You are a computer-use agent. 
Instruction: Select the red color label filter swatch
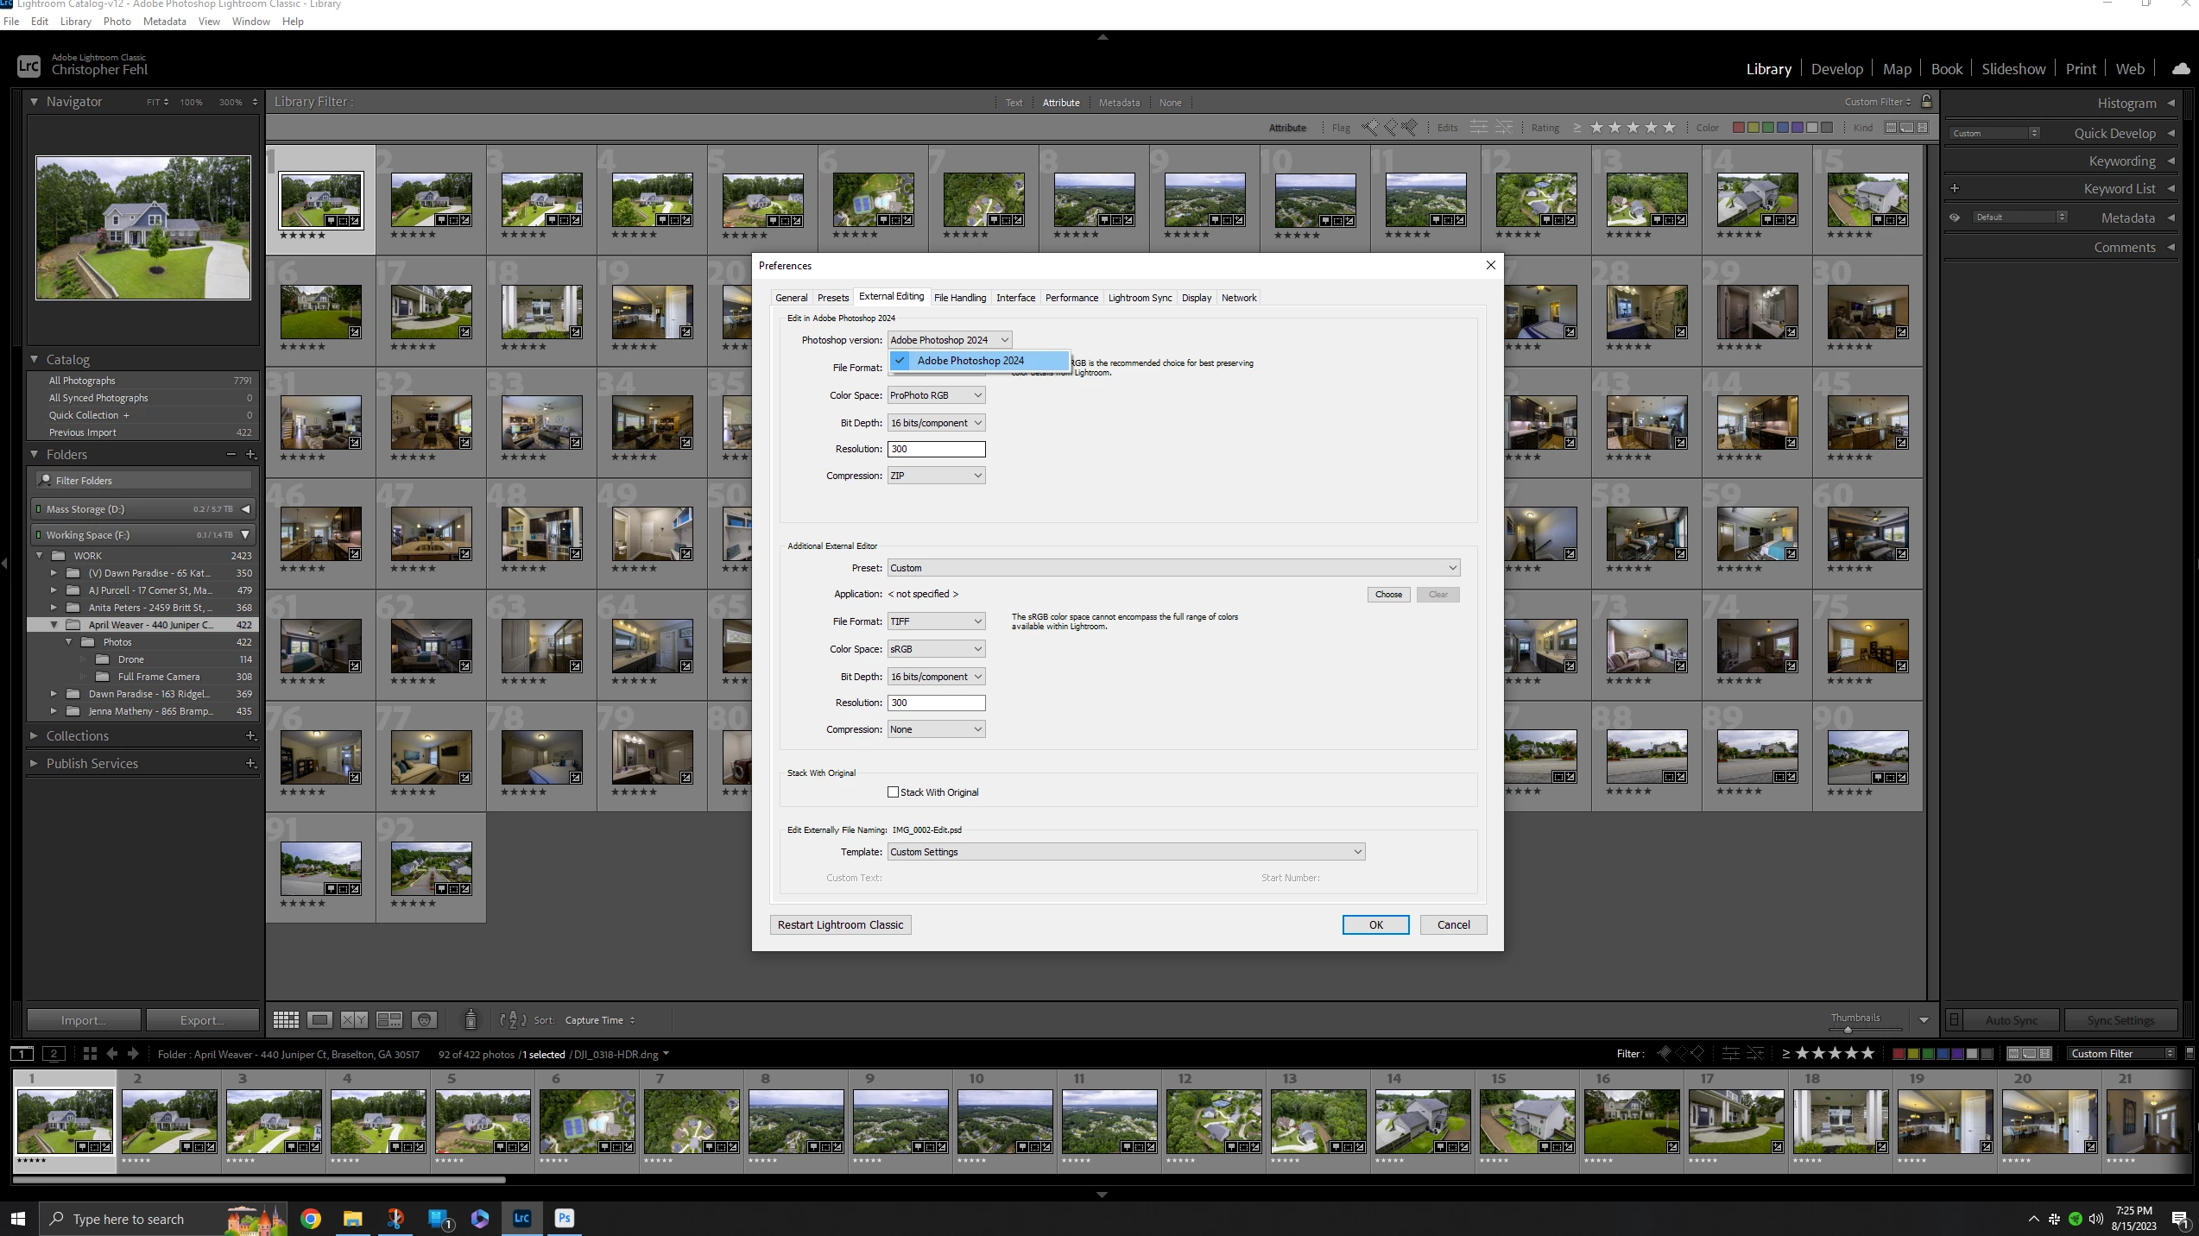(x=1738, y=128)
